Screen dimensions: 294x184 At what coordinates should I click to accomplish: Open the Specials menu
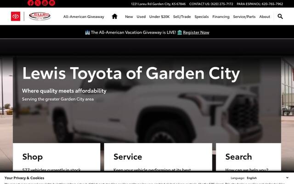202,17
